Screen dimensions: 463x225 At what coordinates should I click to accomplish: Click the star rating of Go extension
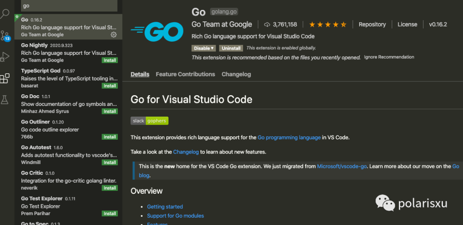pyautogui.click(x=328, y=24)
